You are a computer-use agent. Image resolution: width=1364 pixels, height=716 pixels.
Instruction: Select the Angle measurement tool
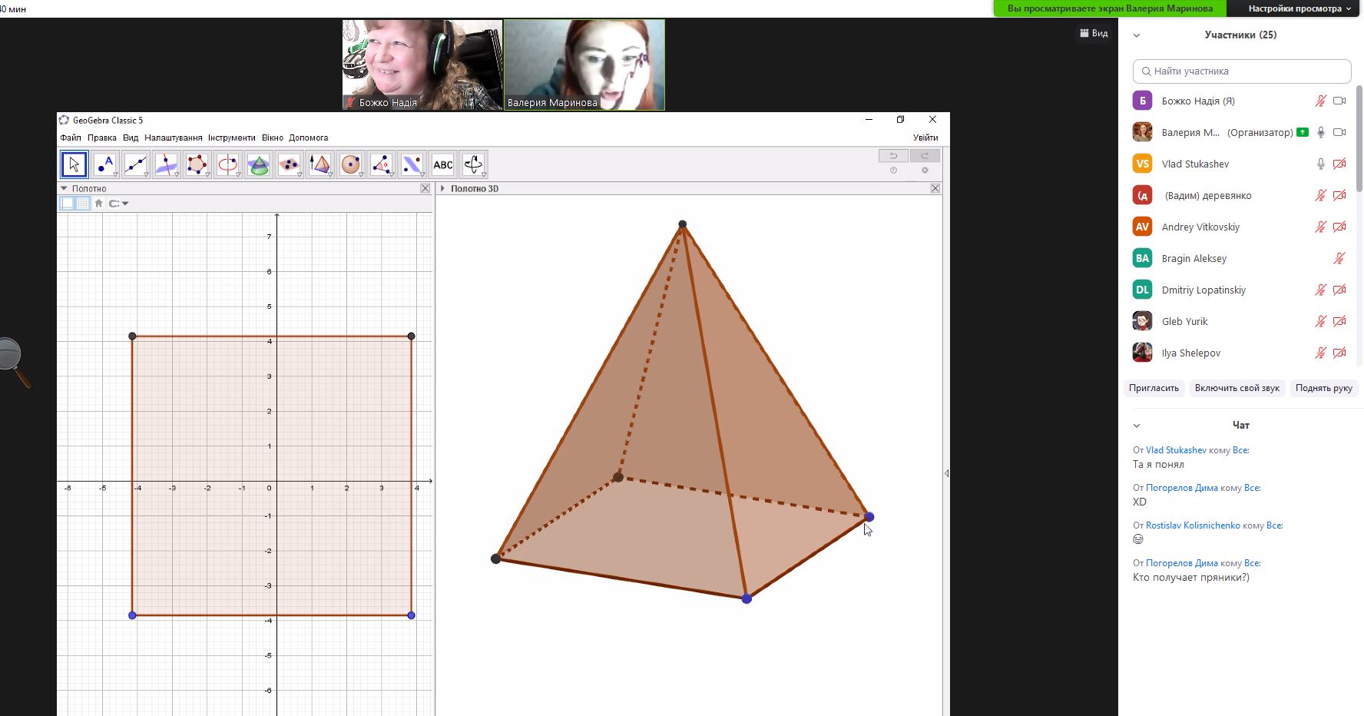(x=382, y=164)
